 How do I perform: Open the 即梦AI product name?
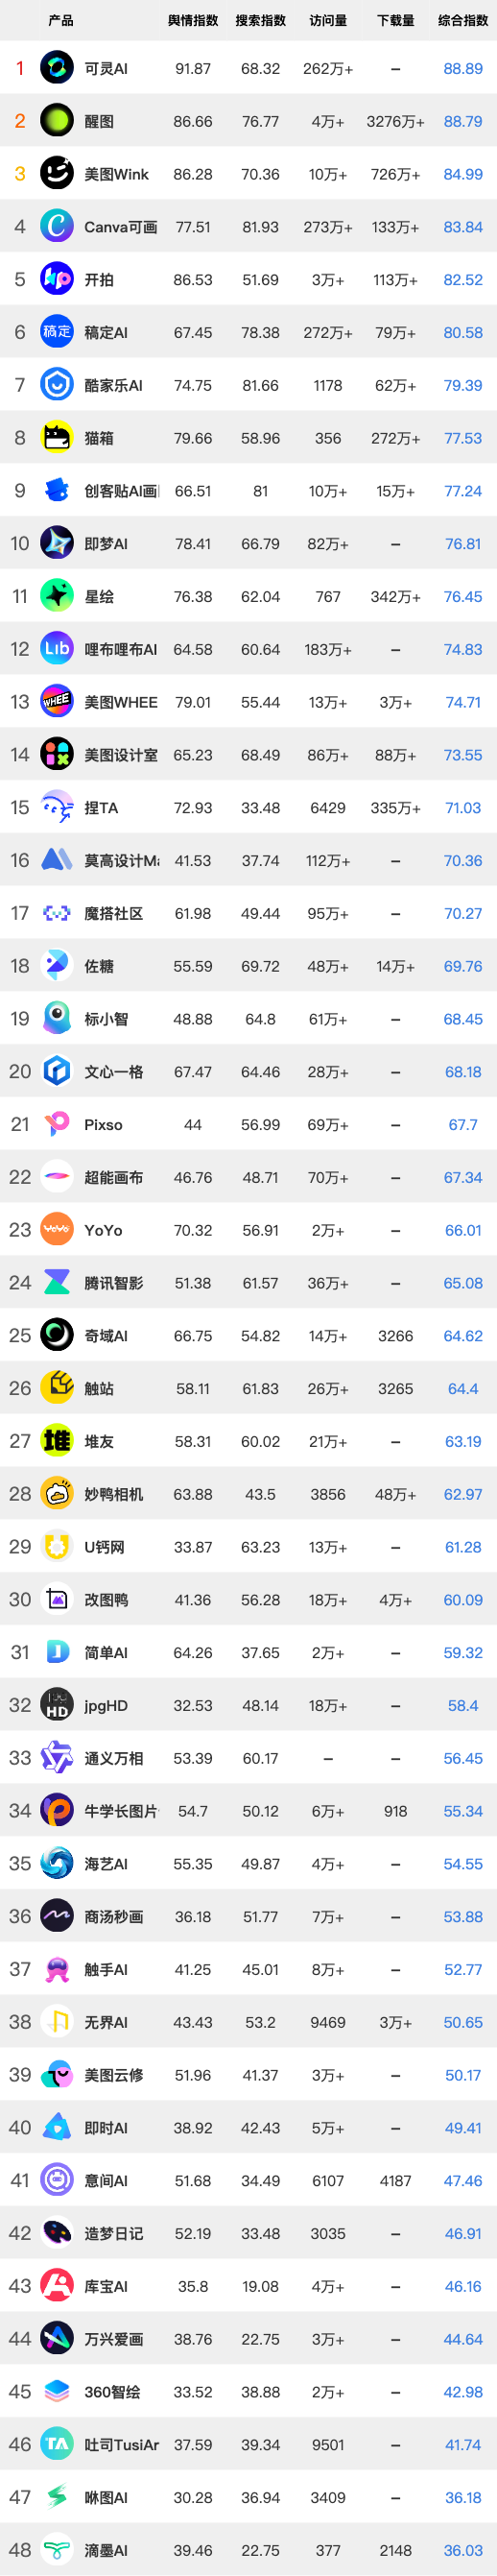point(106,544)
